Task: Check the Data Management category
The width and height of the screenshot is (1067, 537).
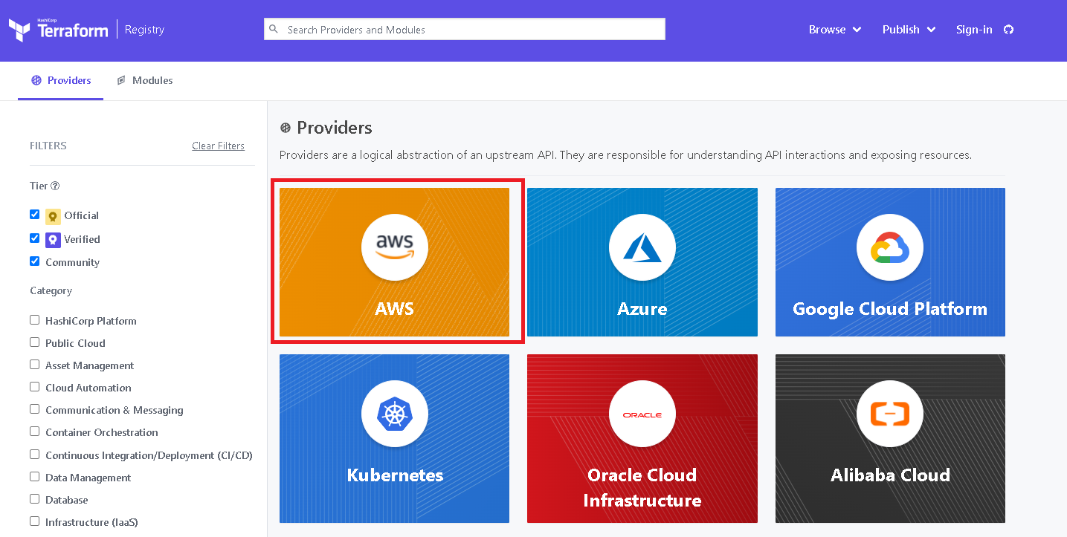Action: click(34, 477)
